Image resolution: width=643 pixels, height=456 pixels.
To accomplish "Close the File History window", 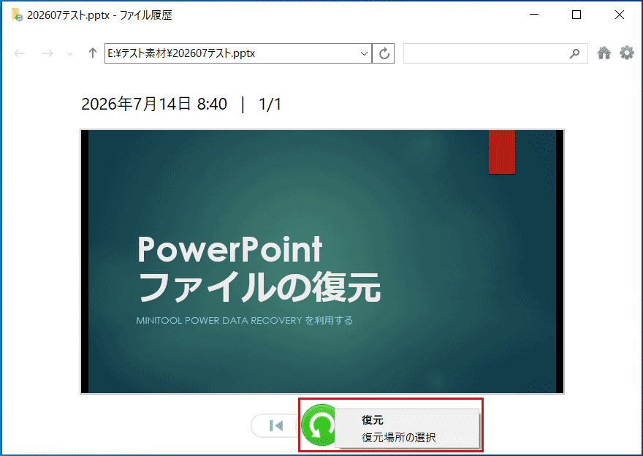I will (619, 15).
